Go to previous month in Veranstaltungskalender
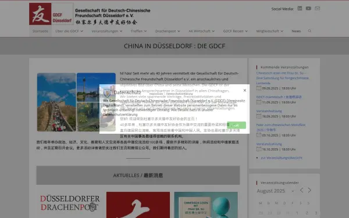Viewport: 349px width, 218px height. (x=301, y=190)
